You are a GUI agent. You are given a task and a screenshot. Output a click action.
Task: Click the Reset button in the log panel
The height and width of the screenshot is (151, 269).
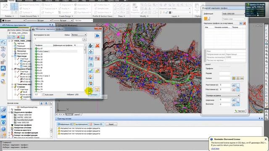(x=111, y=124)
